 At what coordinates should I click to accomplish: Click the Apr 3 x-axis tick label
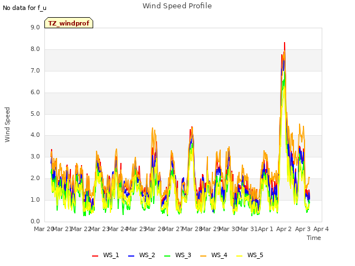(x=303, y=229)
